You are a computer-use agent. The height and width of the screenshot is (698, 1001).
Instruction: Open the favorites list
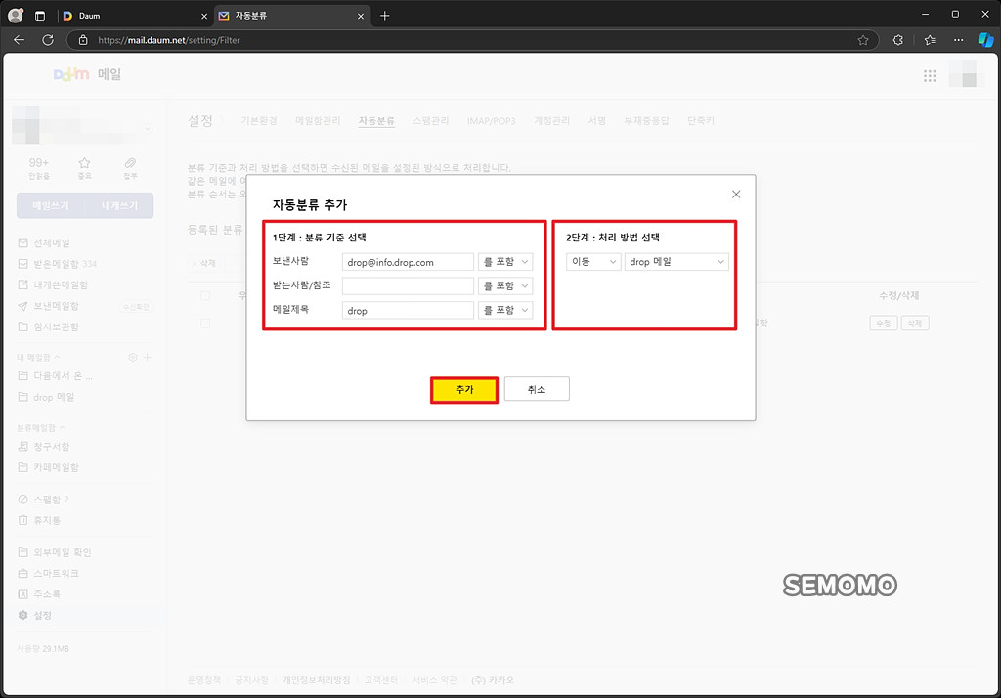[931, 40]
